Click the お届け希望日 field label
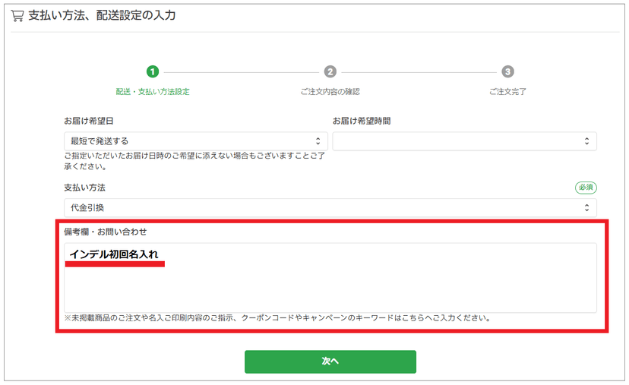 pyautogui.click(x=89, y=121)
